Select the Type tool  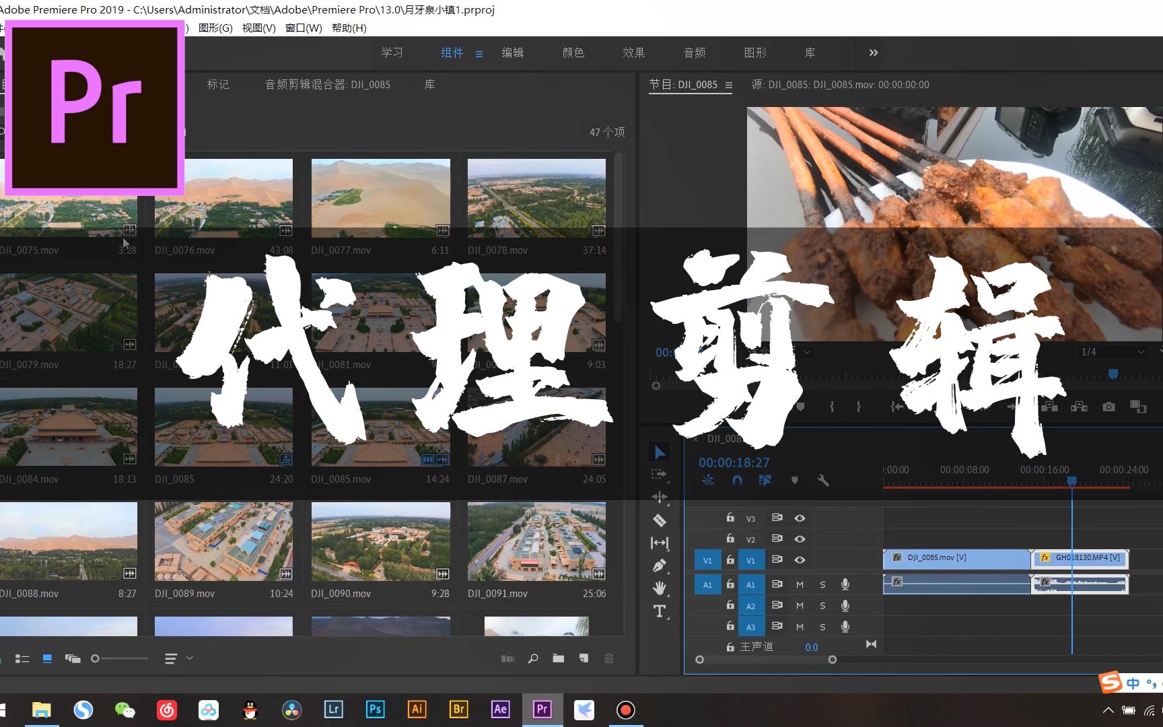pyautogui.click(x=660, y=611)
